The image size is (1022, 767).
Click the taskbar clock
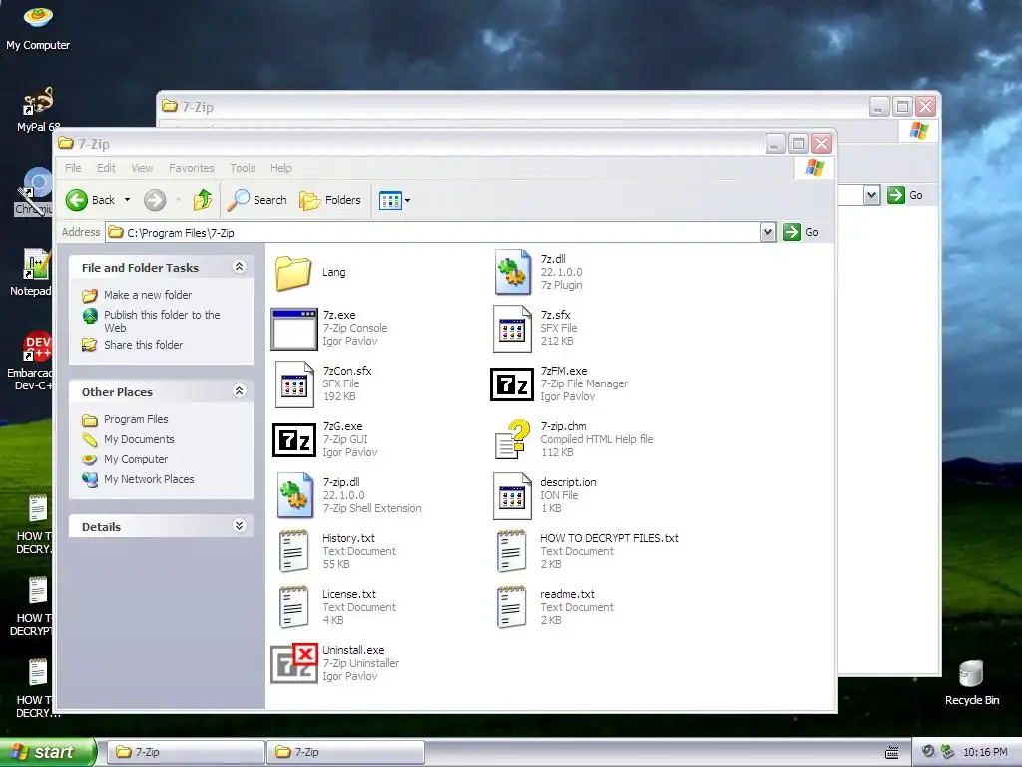point(985,752)
